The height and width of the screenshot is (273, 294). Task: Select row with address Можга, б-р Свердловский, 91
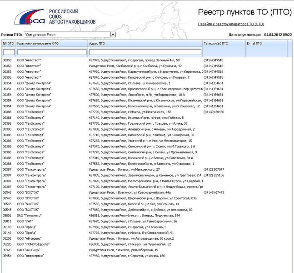tap(147, 233)
